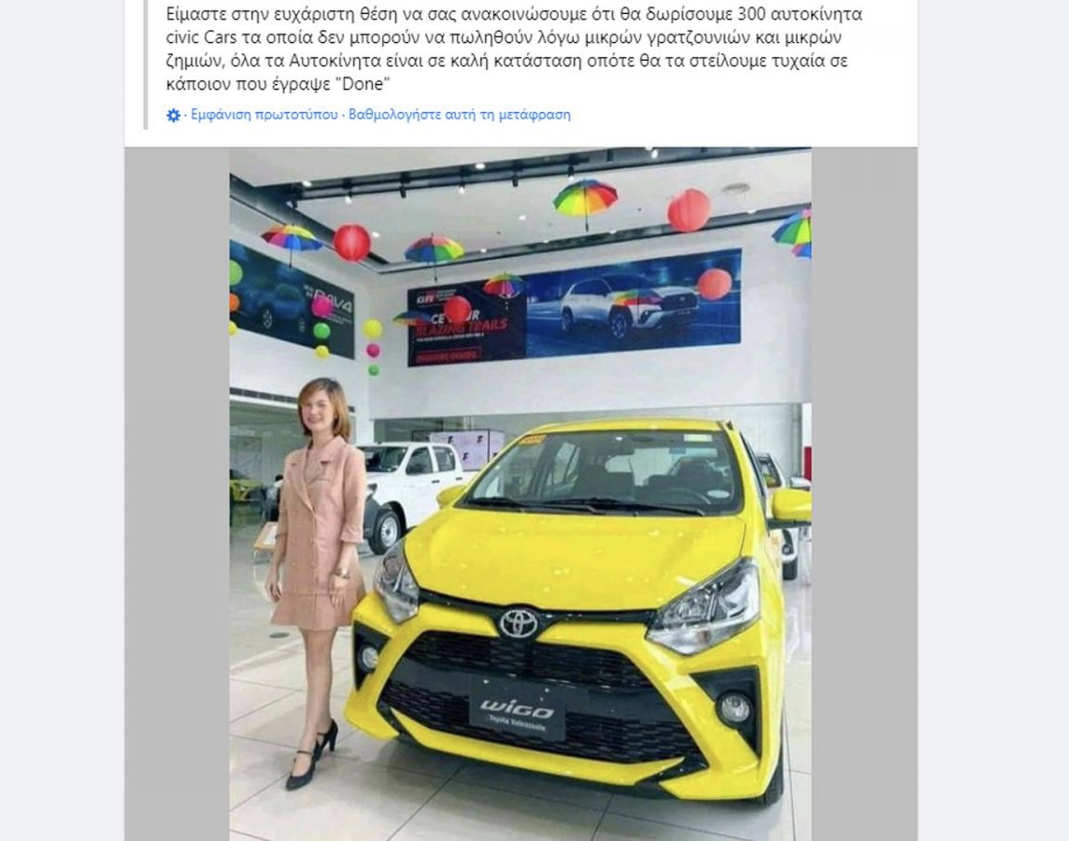The width and height of the screenshot is (1069, 841).
Task: Click the yellow car's windshield
Action: (604, 472)
